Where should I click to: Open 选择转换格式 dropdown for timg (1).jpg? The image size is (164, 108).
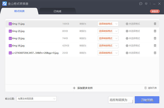(108, 24)
